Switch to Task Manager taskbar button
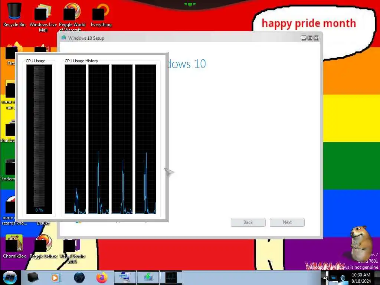Image resolution: width=380 pixels, height=285 pixels. 171,278
